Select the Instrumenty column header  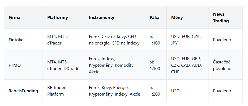[114, 17]
